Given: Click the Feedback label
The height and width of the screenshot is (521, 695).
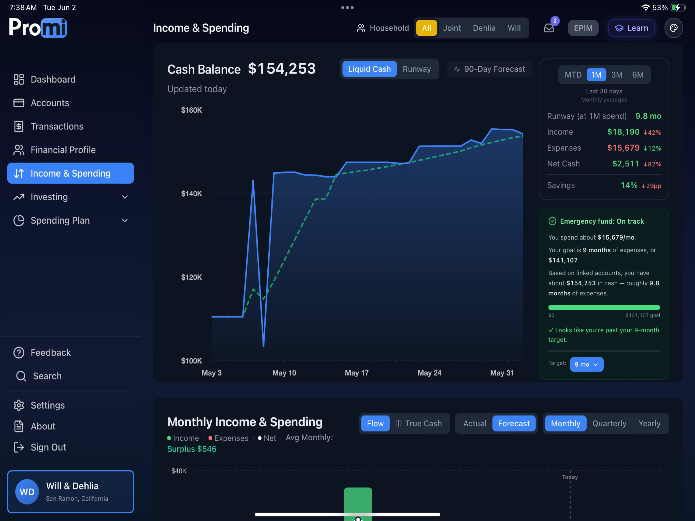Looking at the screenshot, I should [x=51, y=353].
